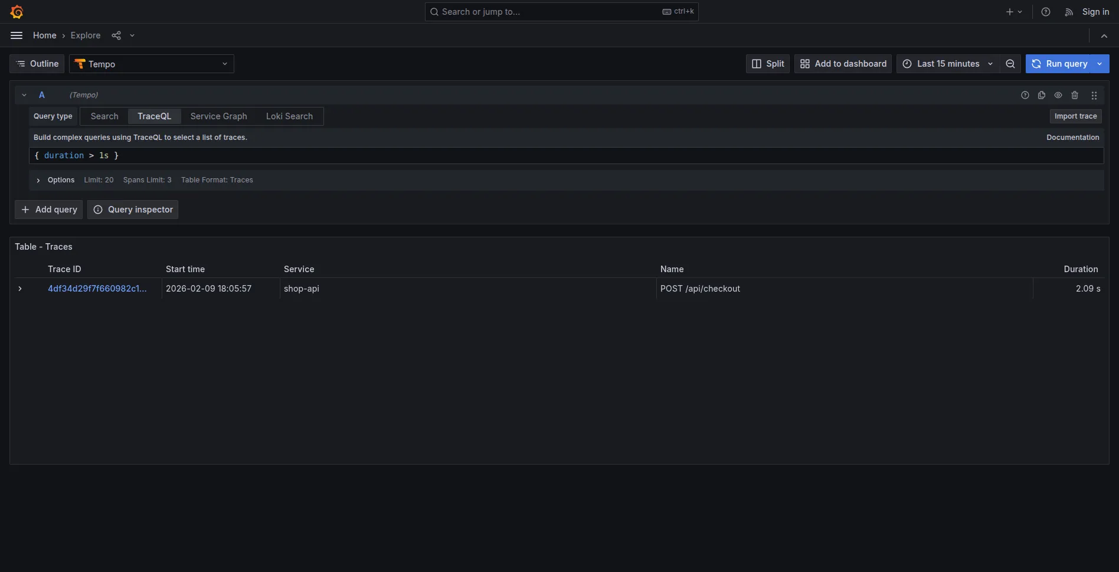This screenshot has height=572, width=1119.
Task: Collapse query row A chevron
Action: coord(24,95)
